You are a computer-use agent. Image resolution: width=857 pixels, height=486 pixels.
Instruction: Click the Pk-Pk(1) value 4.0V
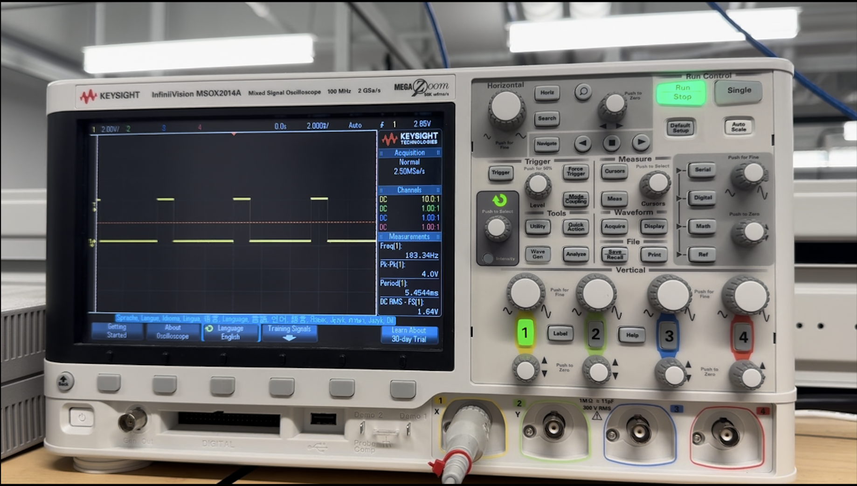point(430,274)
